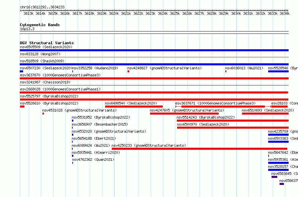Select esv2668028 (1000GenomesConsortiumPhase1) label
Viewport: 298px width, 197px height.
(x=60, y=89)
